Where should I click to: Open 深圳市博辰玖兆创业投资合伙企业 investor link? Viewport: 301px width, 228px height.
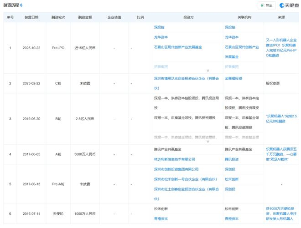click(186, 83)
